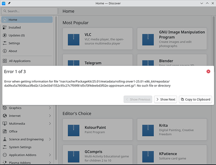The width and height of the screenshot is (216, 165).
Task: Click the Settings sliders icon
Action: [5, 43]
